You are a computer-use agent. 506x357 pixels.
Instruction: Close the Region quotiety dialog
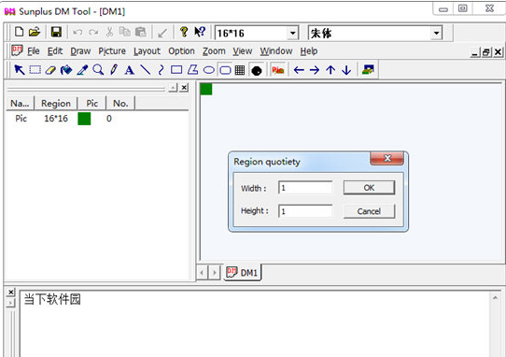coord(387,158)
